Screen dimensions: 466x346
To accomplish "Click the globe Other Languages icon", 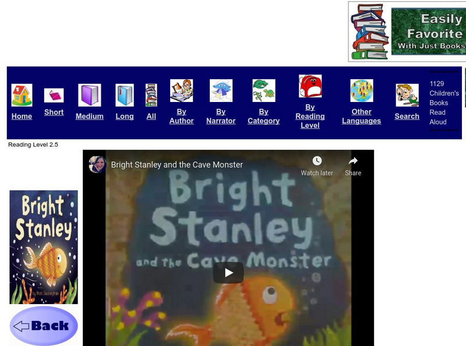I will (362, 90).
